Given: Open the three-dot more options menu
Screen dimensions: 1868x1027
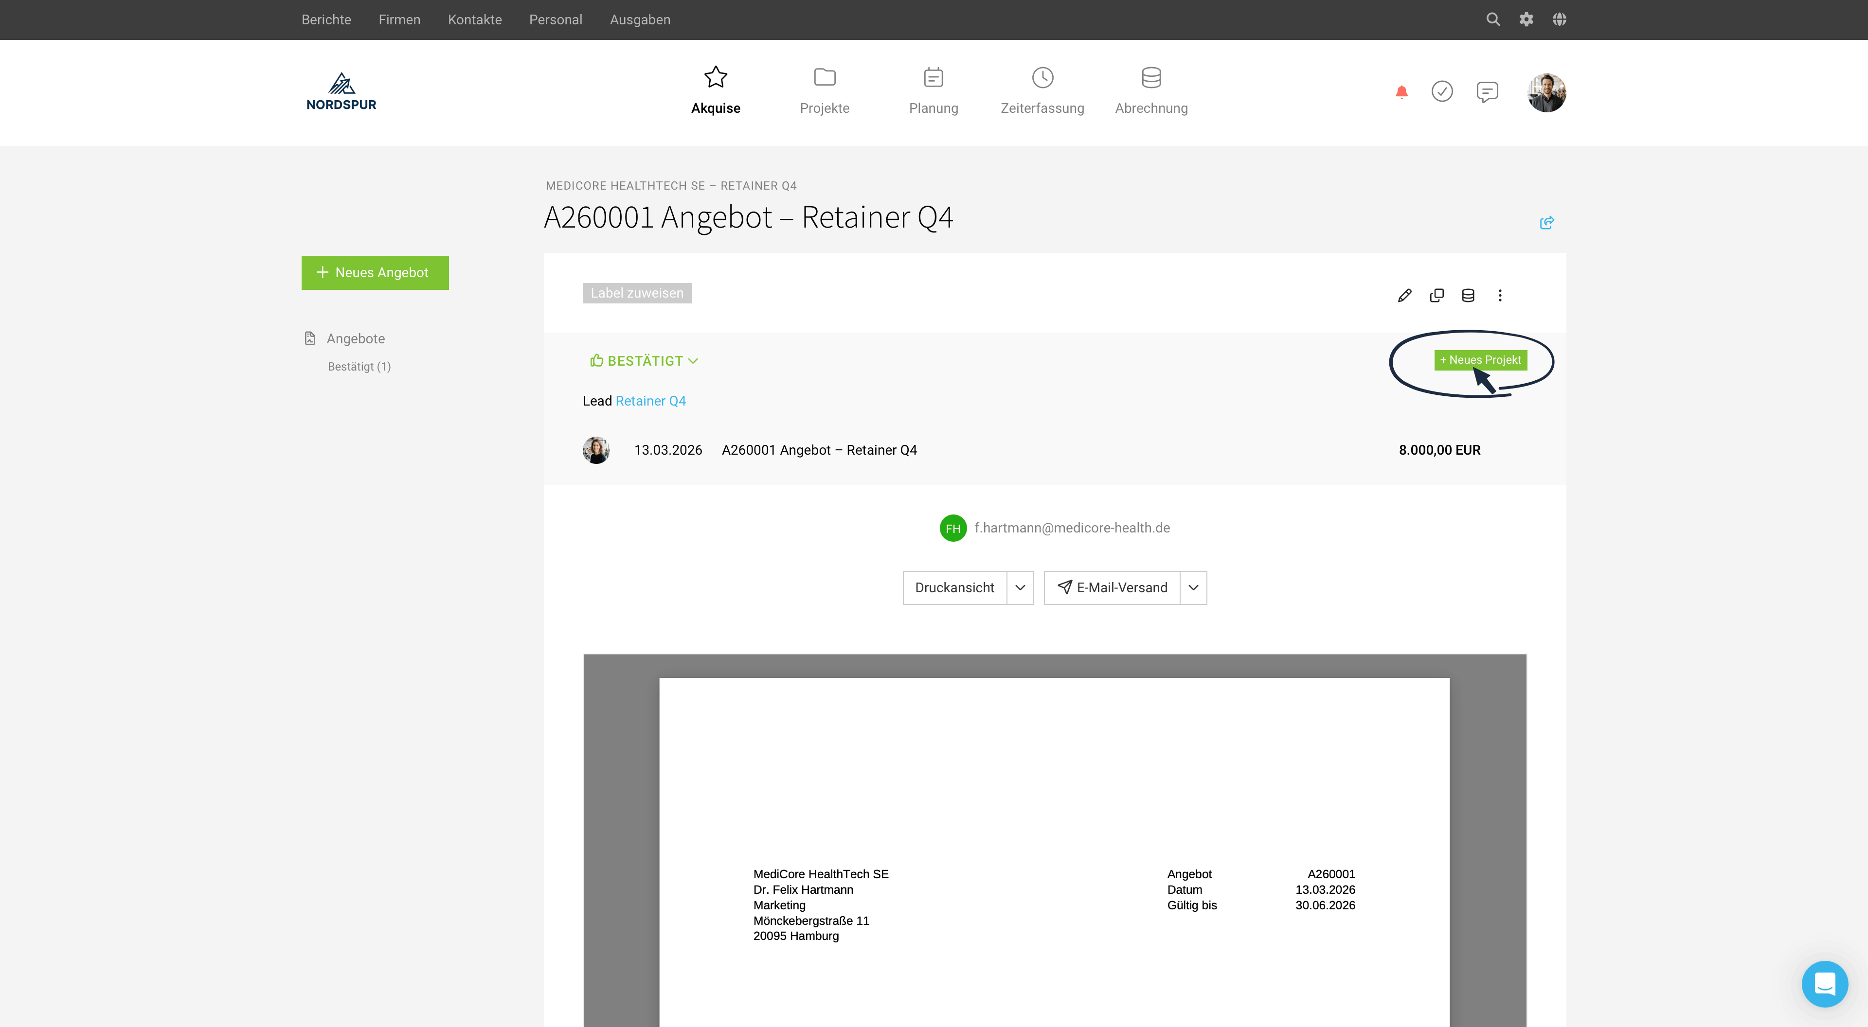Looking at the screenshot, I should click(1500, 295).
